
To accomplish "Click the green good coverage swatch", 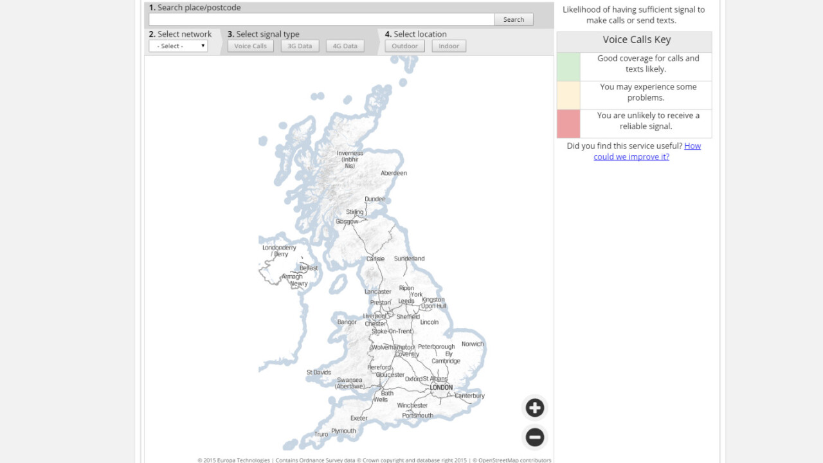I will click(x=568, y=66).
